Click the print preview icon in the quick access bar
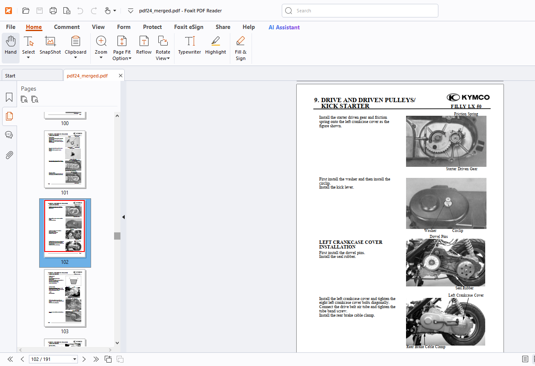Screen dimensions: 535x366 66,11
